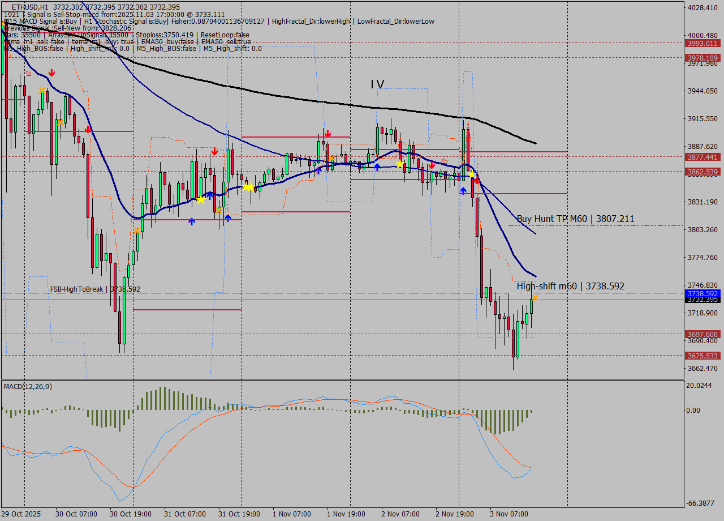Click the red down arrow above the 1 Nov 19:00 candle
Image resolution: width=724 pixels, height=521 pixels.
327,134
